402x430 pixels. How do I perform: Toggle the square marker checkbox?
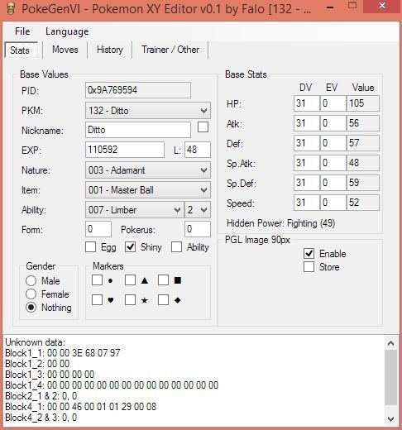point(163,280)
